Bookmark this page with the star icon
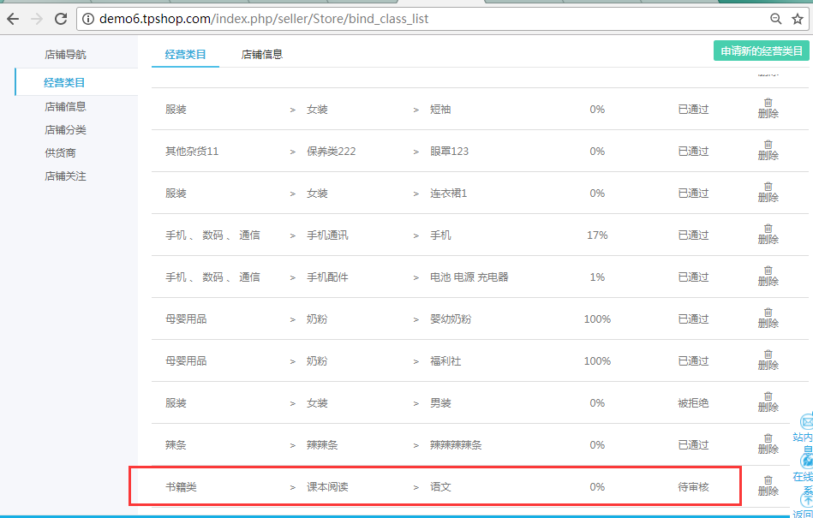Image resolution: width=813 pixels, height=518 pixels. [x=796, y=18]
